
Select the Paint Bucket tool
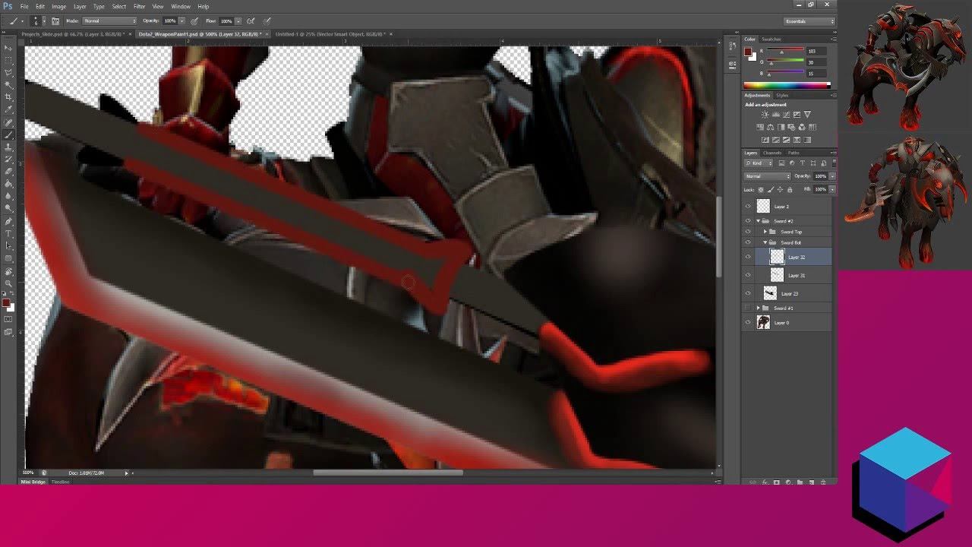tap(9, 184)
